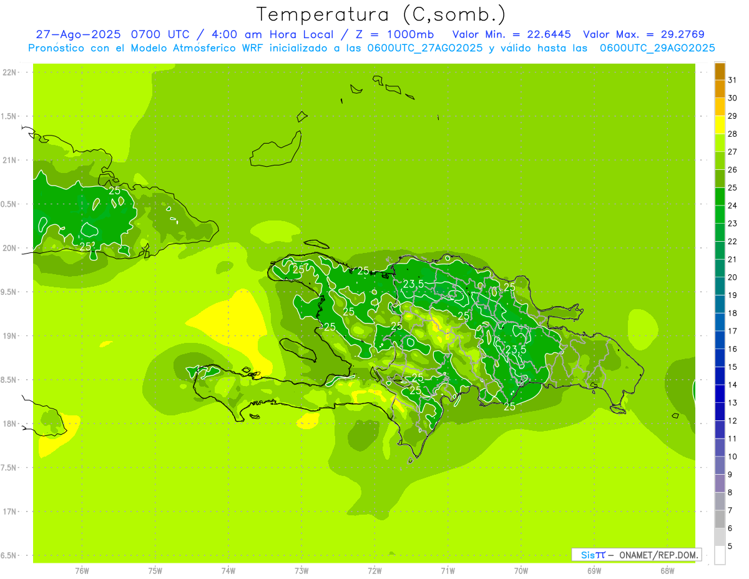
Task: Pick the brown legend swatch above 31
Action: coord(720,71)
